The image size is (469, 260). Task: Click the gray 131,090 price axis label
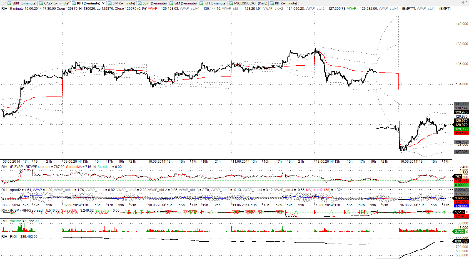tap(461, 104)
